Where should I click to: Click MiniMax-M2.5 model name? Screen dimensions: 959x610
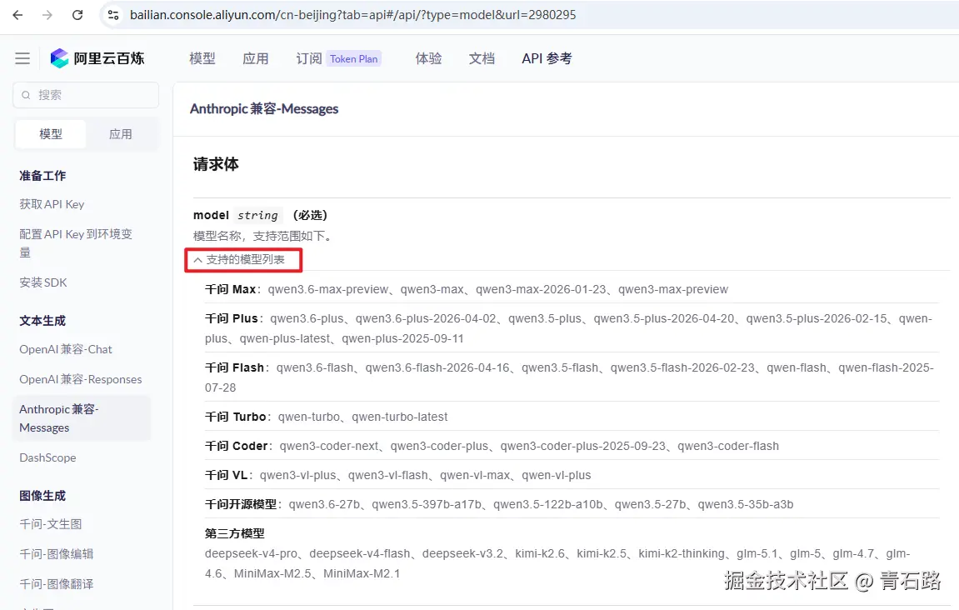pos(272,574)
